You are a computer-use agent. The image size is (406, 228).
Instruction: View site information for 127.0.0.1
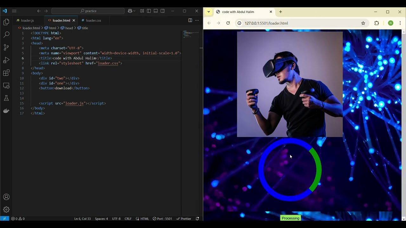[x=239, y=23]
